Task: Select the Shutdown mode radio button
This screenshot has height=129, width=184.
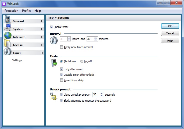Action: point(61,61)
